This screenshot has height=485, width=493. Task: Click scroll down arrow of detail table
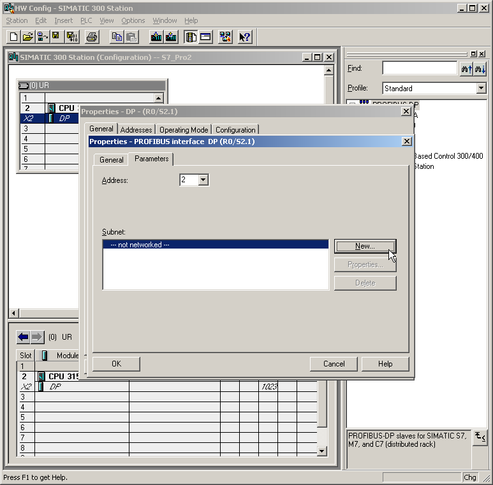(321, 451)
